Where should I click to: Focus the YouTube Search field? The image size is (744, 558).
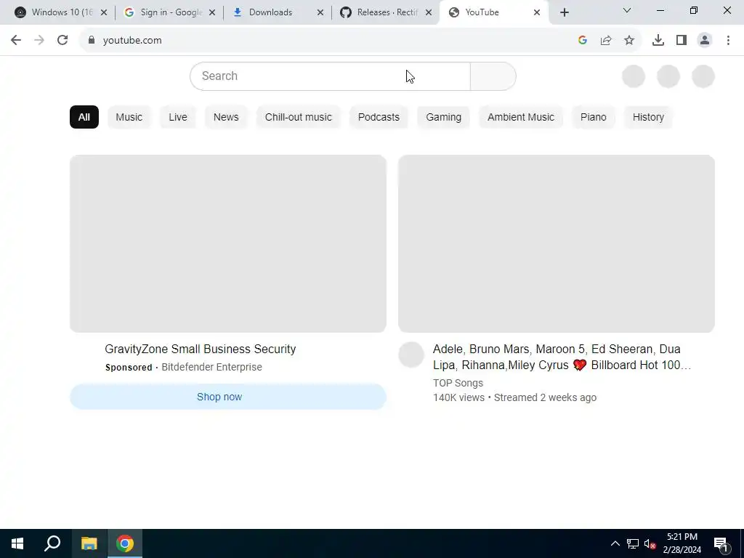click(x=331, y=76)
